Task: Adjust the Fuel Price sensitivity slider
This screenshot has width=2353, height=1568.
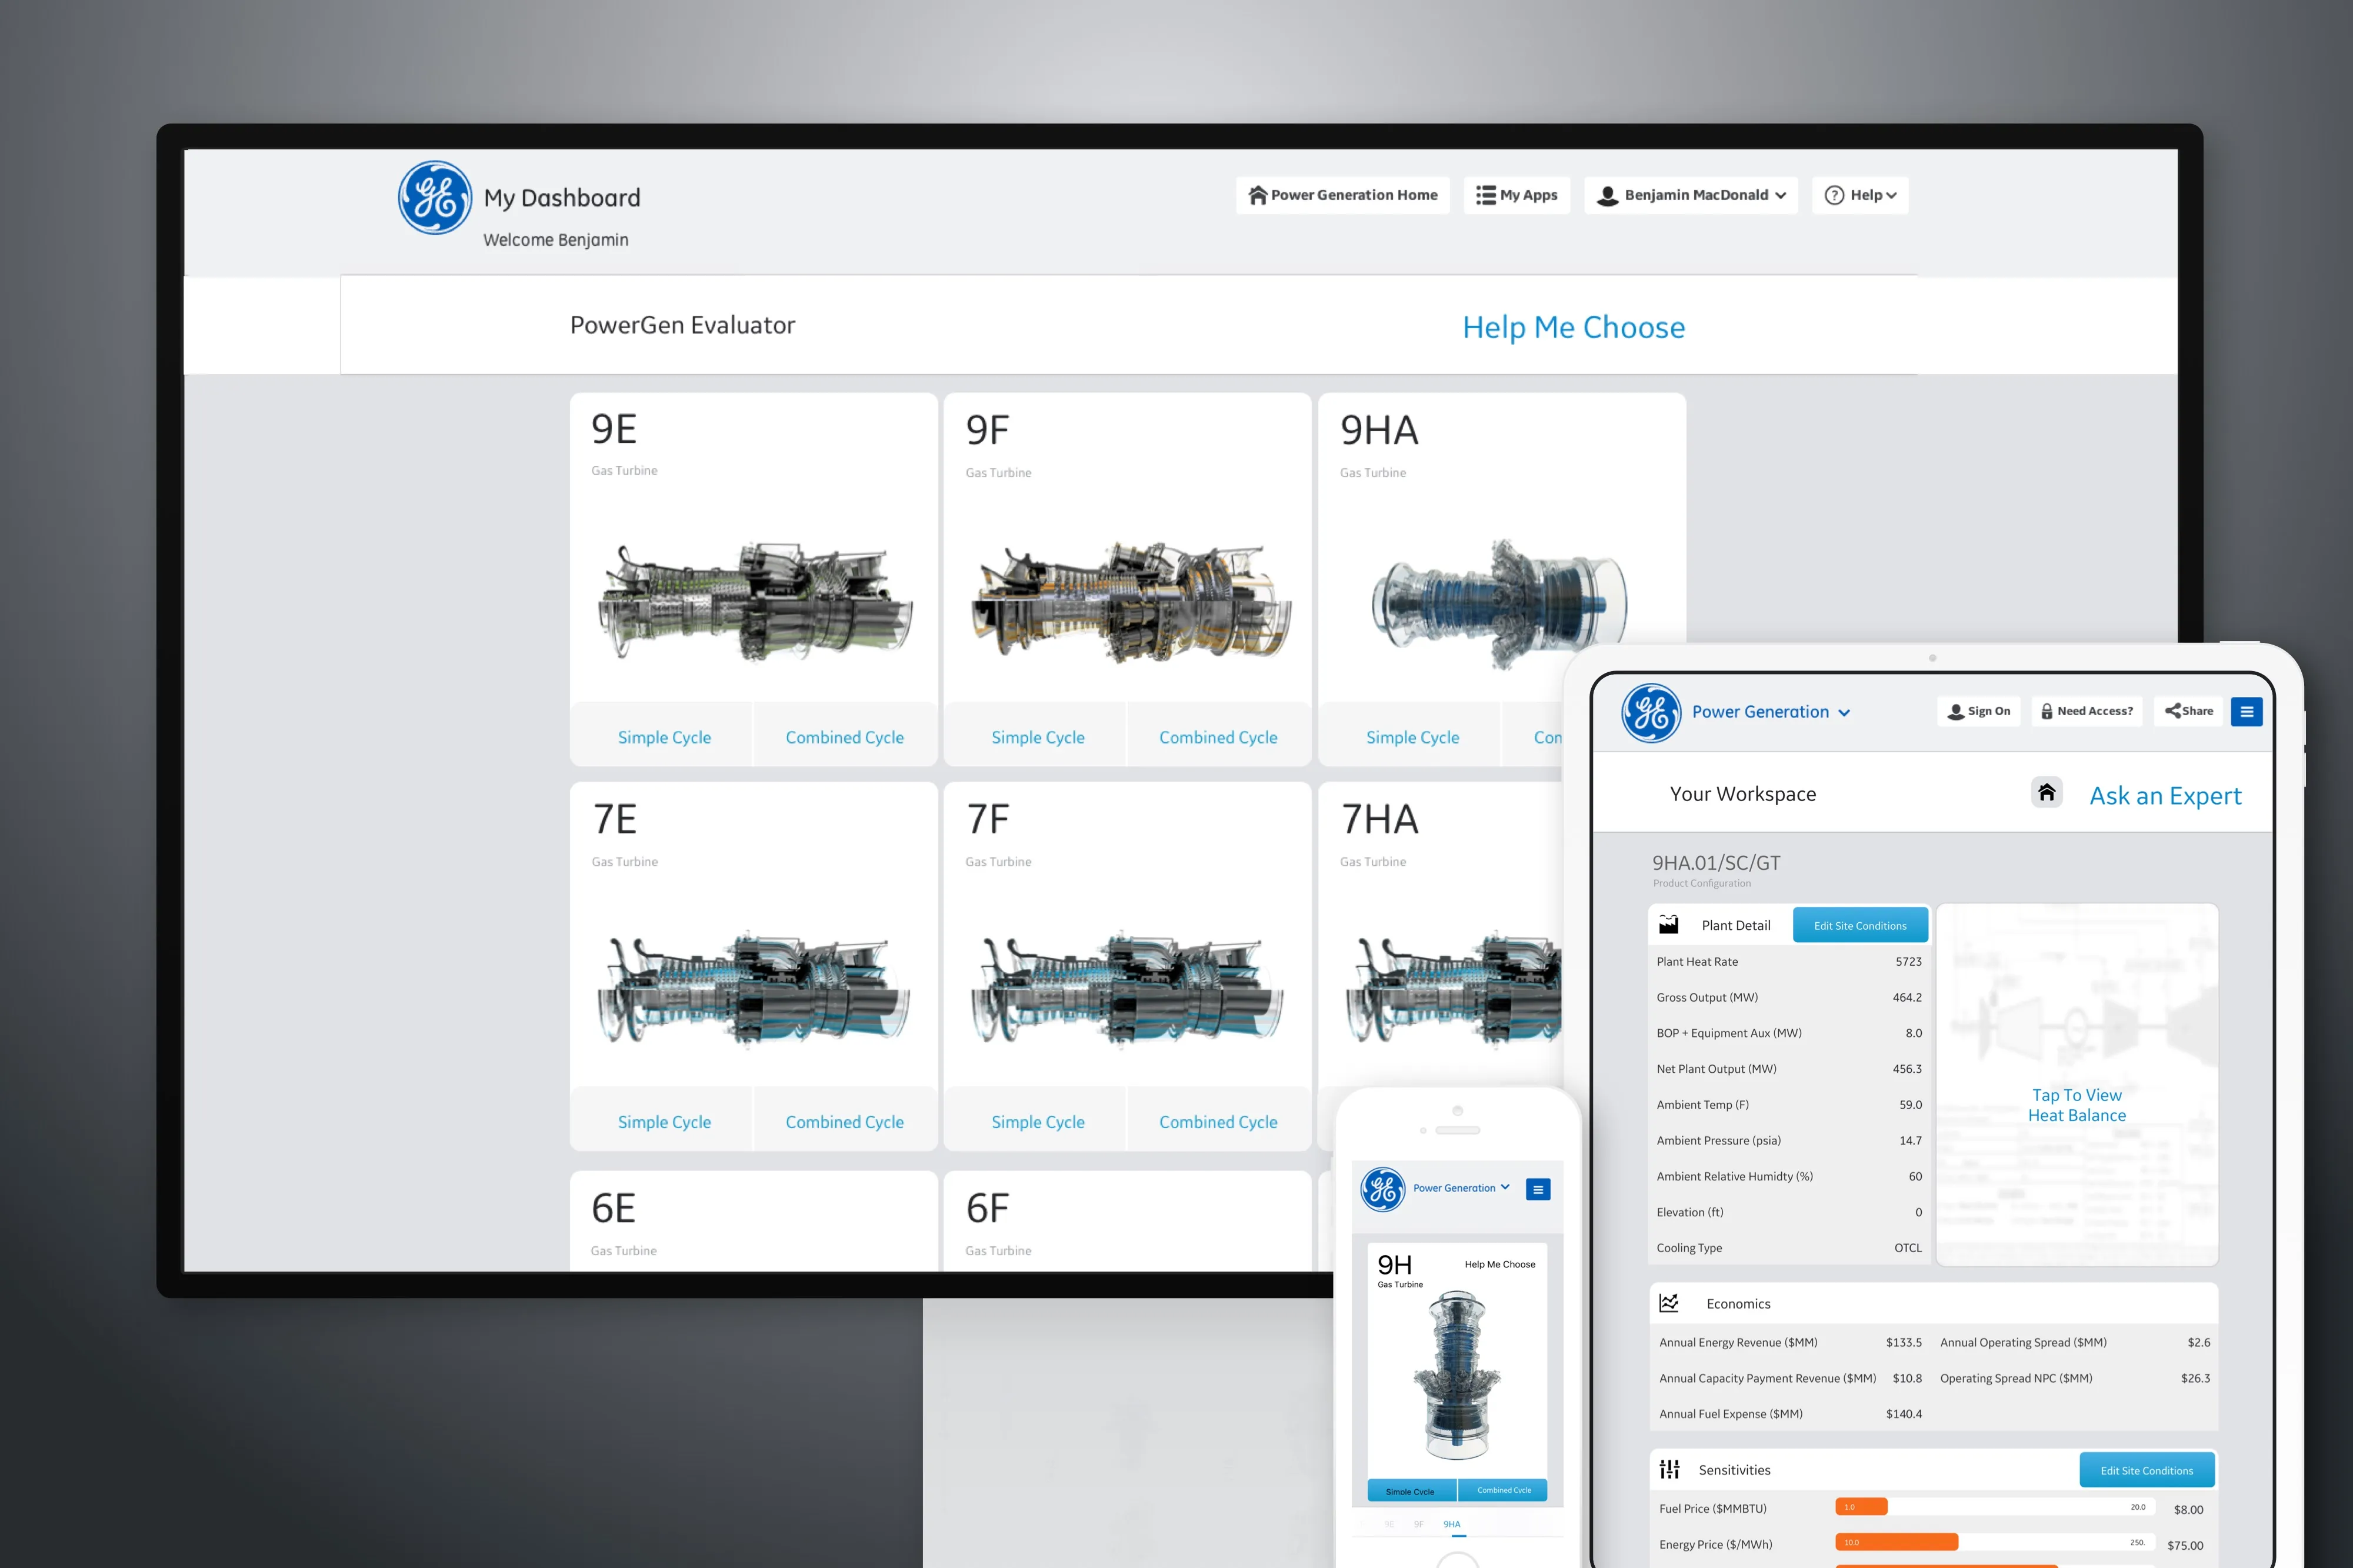Action: point(1996,1507)
